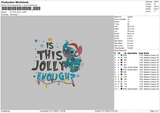Click the Page 1 of 1 indicator
The image size is (160, 113).
tap(154, 111)
